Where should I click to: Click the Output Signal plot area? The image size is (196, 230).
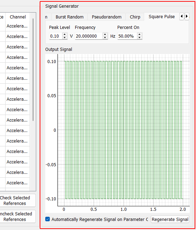click(124, 130)
